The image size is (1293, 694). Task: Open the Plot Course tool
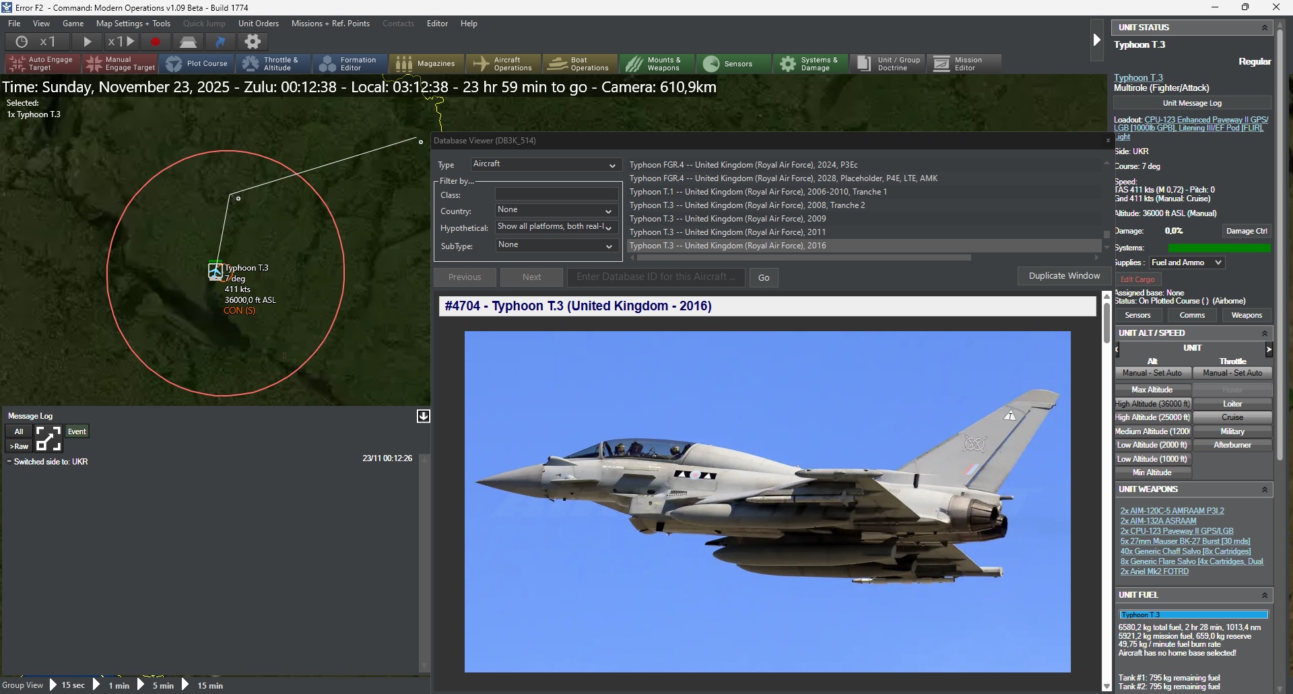coord(196,63)
